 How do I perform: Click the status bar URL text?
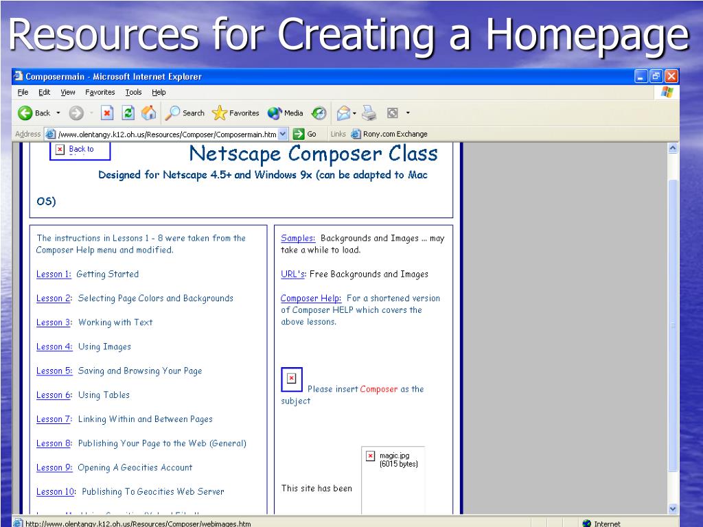[138, 523]
